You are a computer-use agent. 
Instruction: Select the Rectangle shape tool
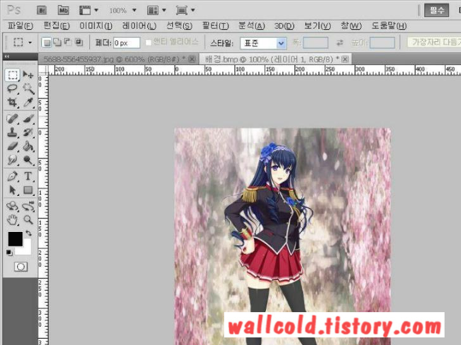point(28,190)
